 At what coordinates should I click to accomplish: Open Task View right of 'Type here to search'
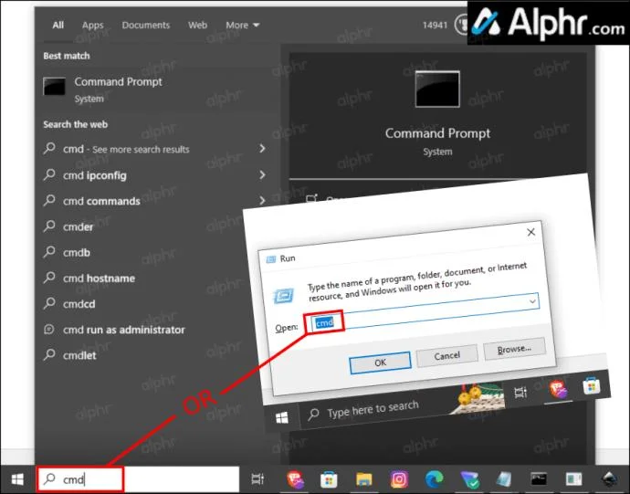coord(520,392)
